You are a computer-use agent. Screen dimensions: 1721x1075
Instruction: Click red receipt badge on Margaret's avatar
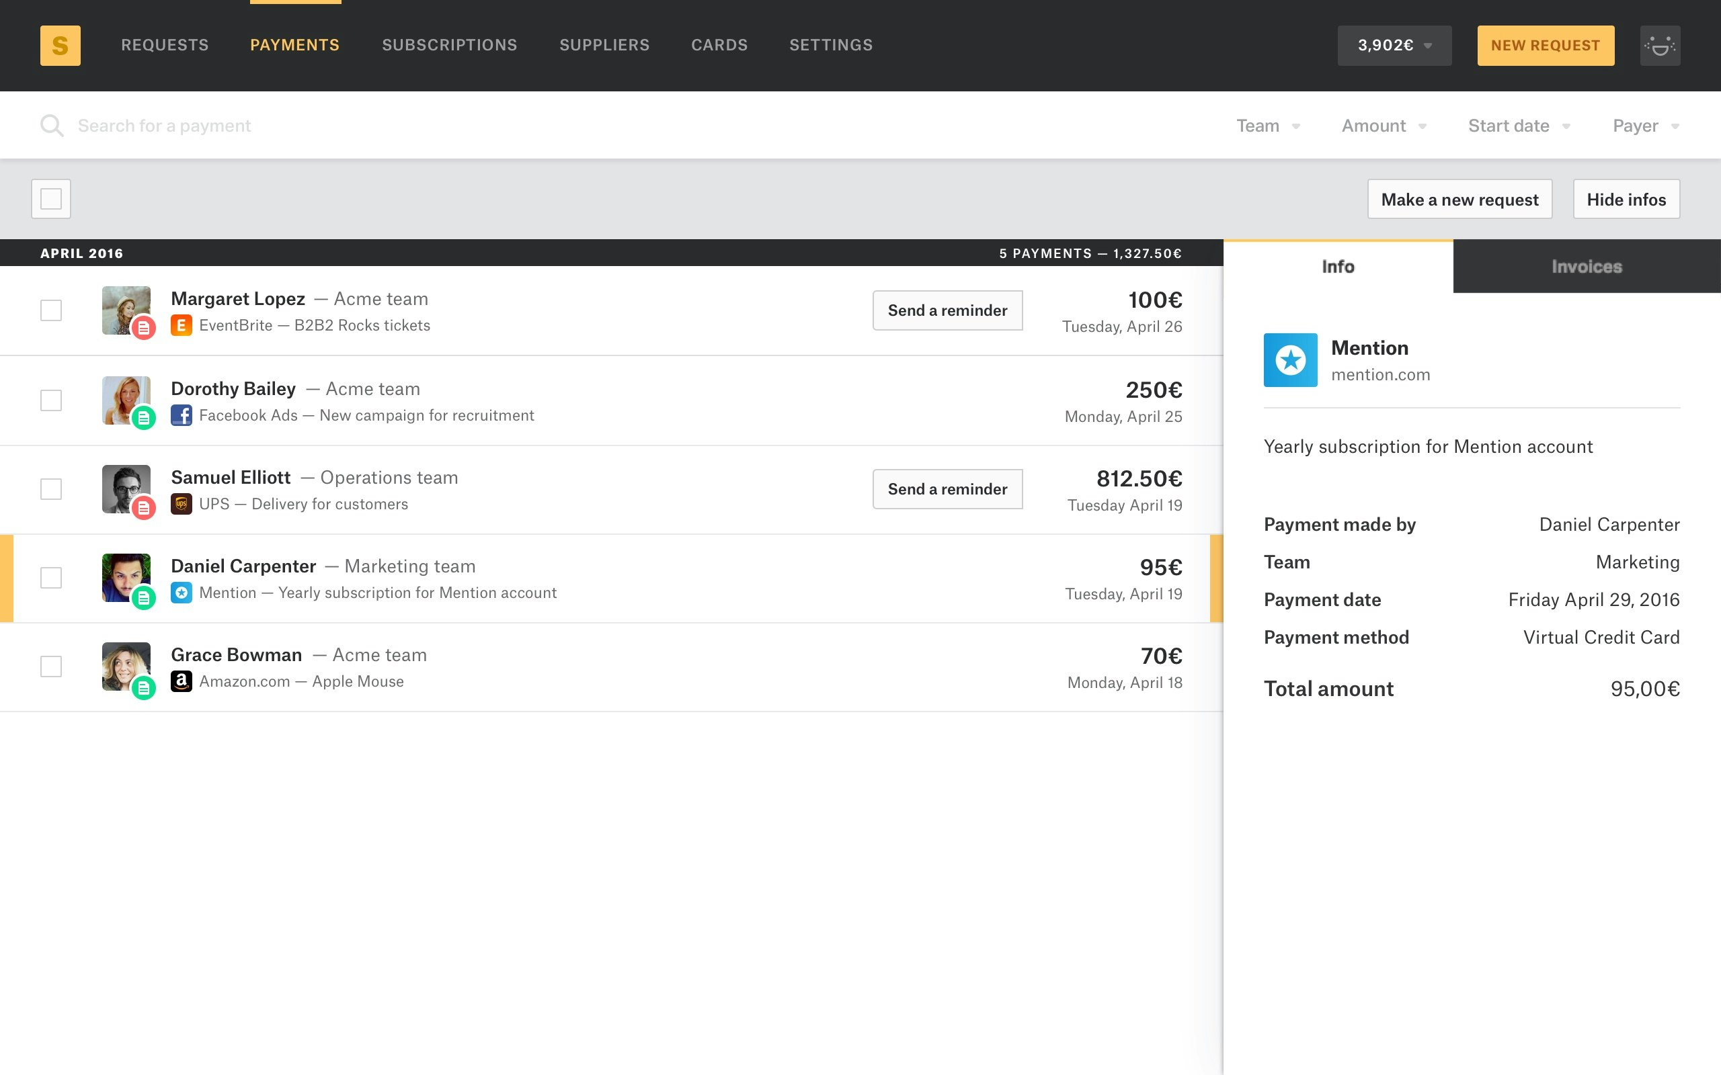(x=144, y=328)
